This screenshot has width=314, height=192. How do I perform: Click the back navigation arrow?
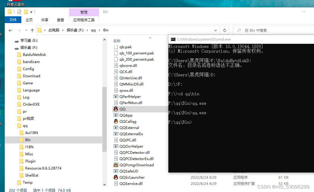click(x=10, y=30)
